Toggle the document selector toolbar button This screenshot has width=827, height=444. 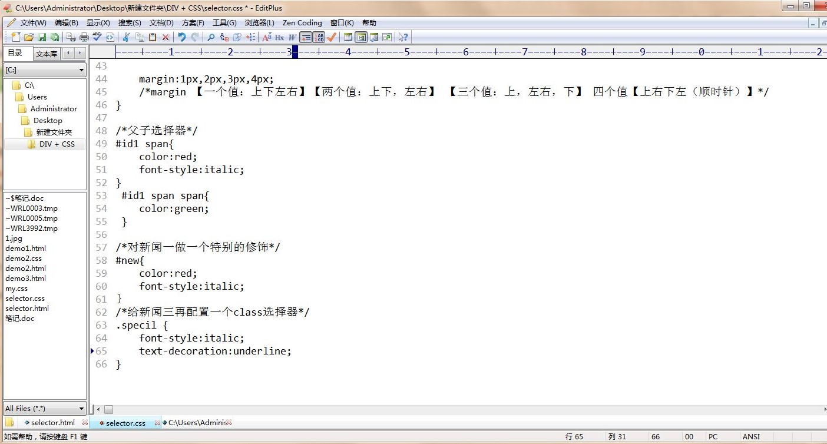tap(348, 37)
